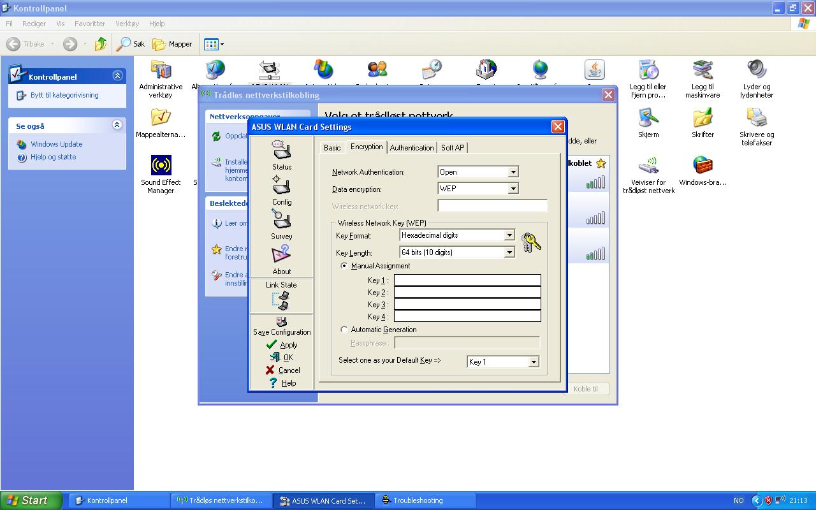The height and width of the screenshot is (510, 816).
Task: Open the Vis menu
Action: coord(61,24)
